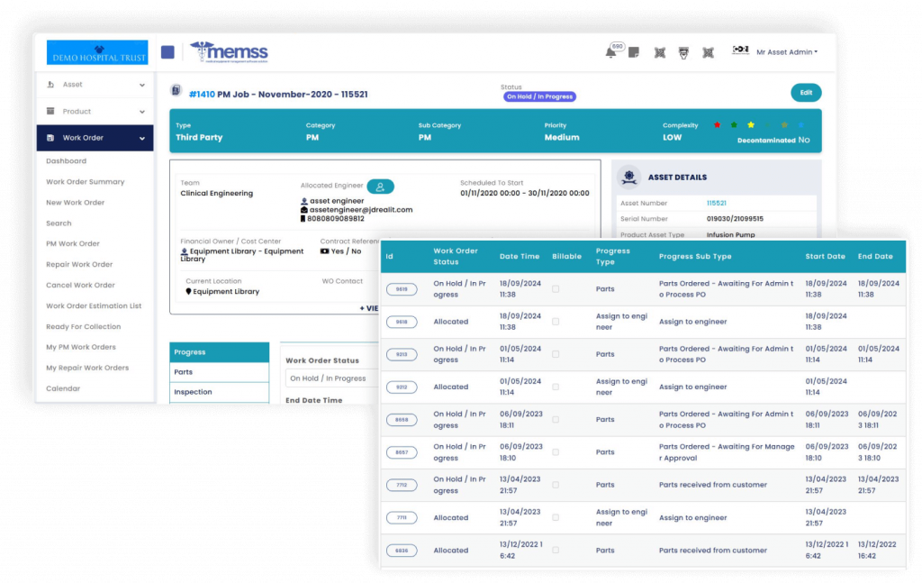Open Dashboard in the sidebar
This screenshot has width=922, height=583.
[67, 161]
